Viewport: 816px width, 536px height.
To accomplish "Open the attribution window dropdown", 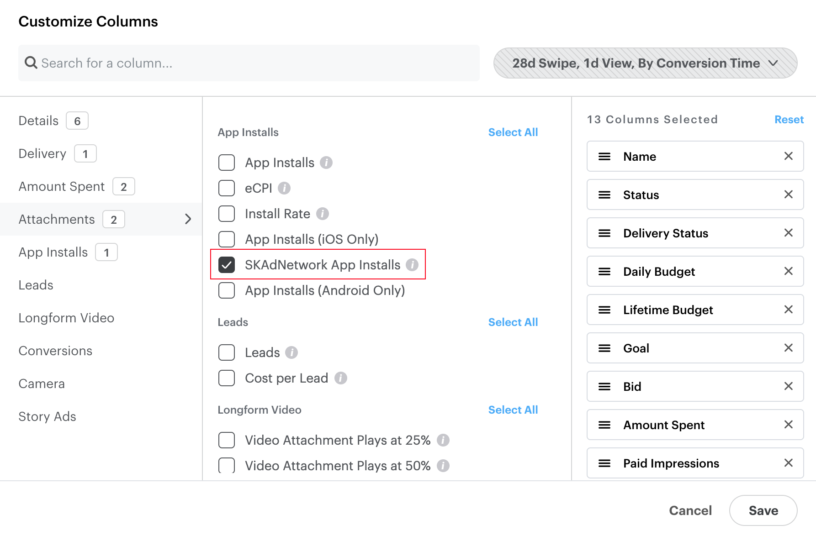I will [x=645, y=63].
